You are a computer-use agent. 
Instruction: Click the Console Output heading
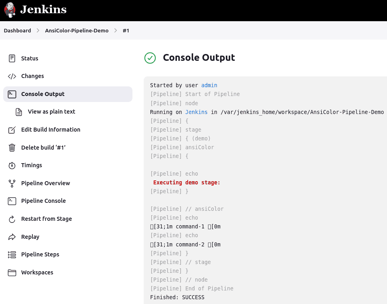click(199, 58)
